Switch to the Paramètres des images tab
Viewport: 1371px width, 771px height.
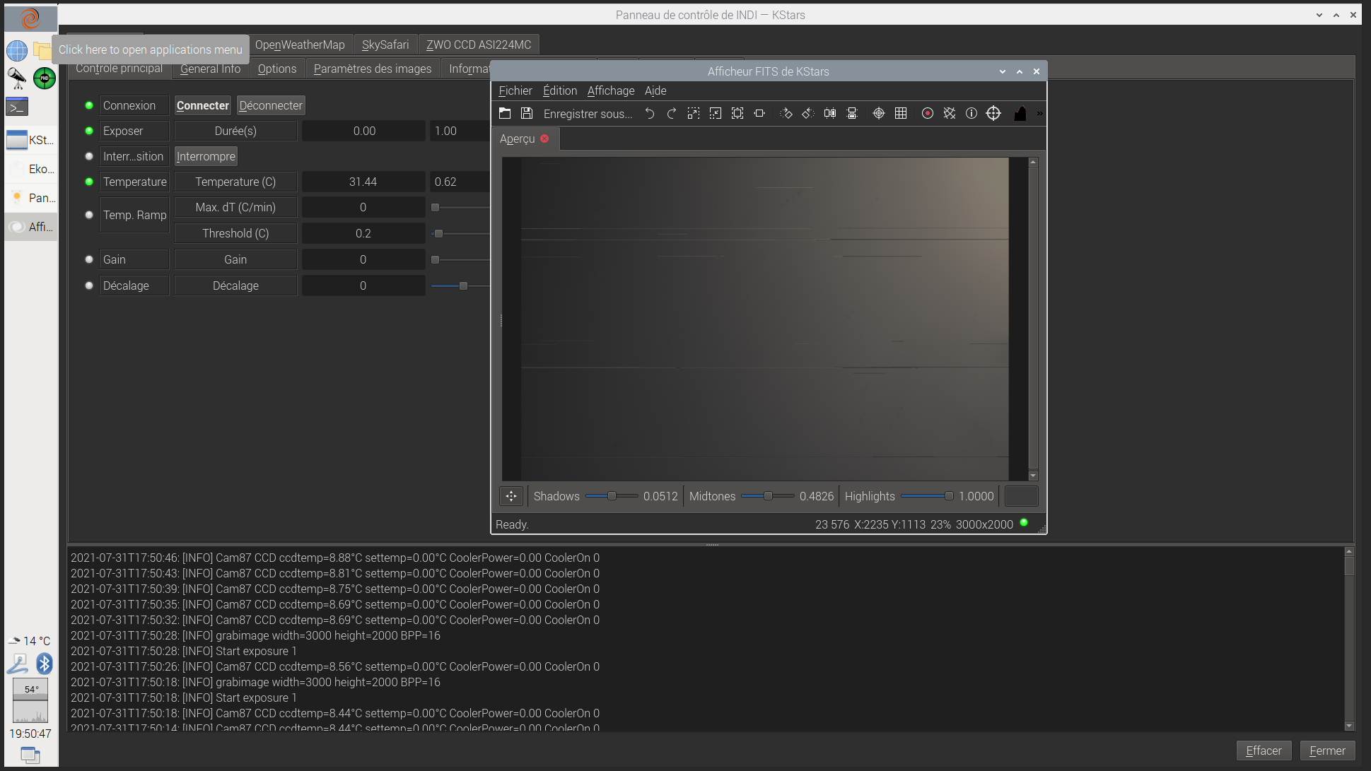[x=372, y=69]
